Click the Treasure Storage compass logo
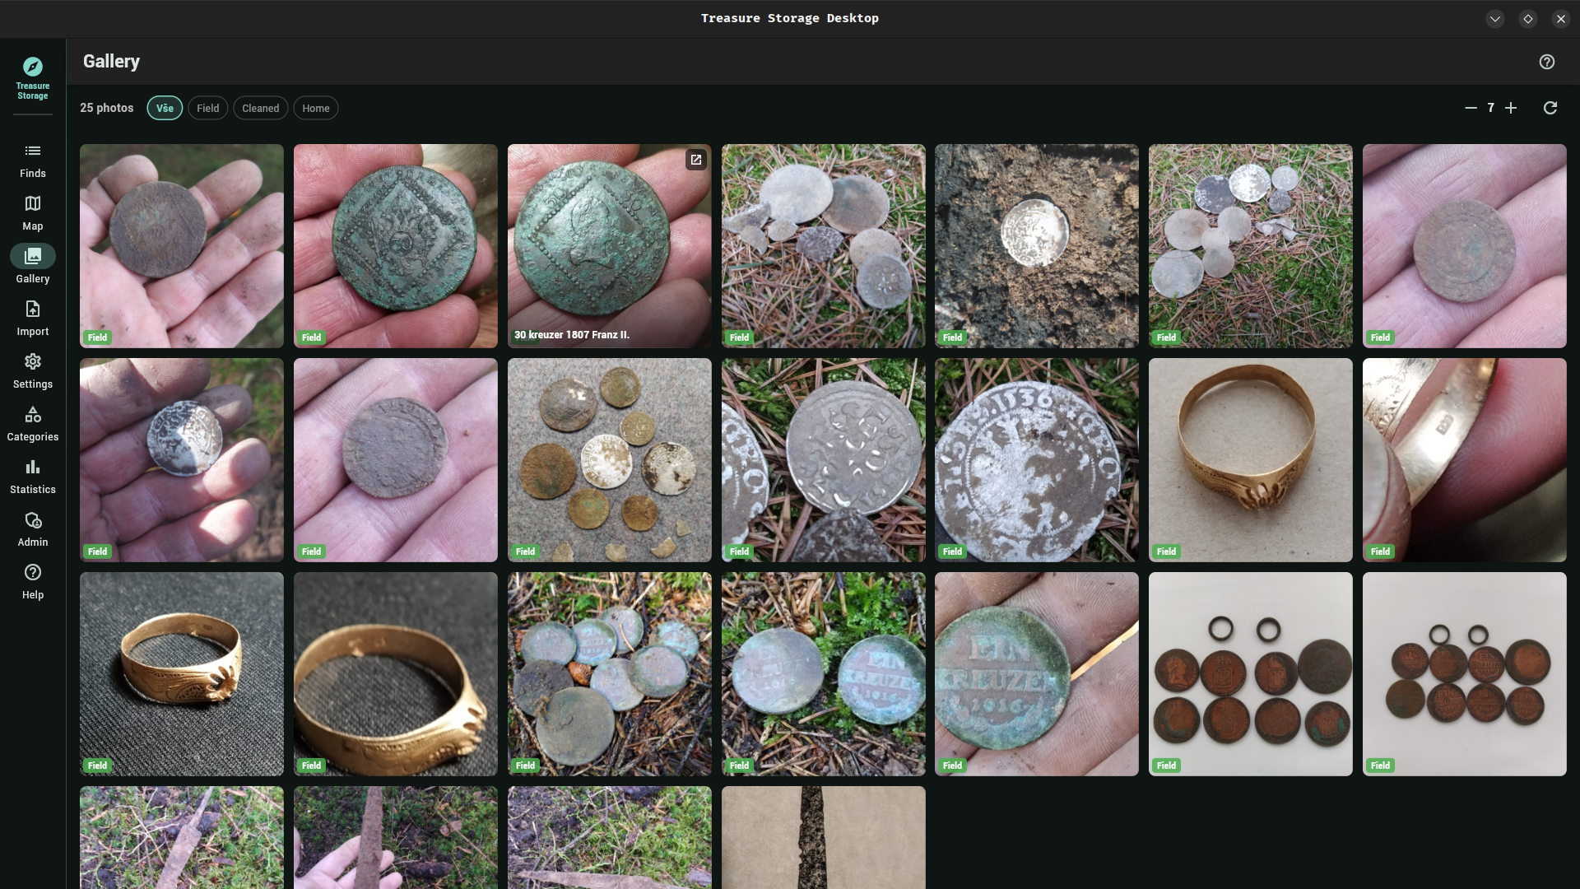The width and height of the screenshot is (1580, 889). pos(33,67)
